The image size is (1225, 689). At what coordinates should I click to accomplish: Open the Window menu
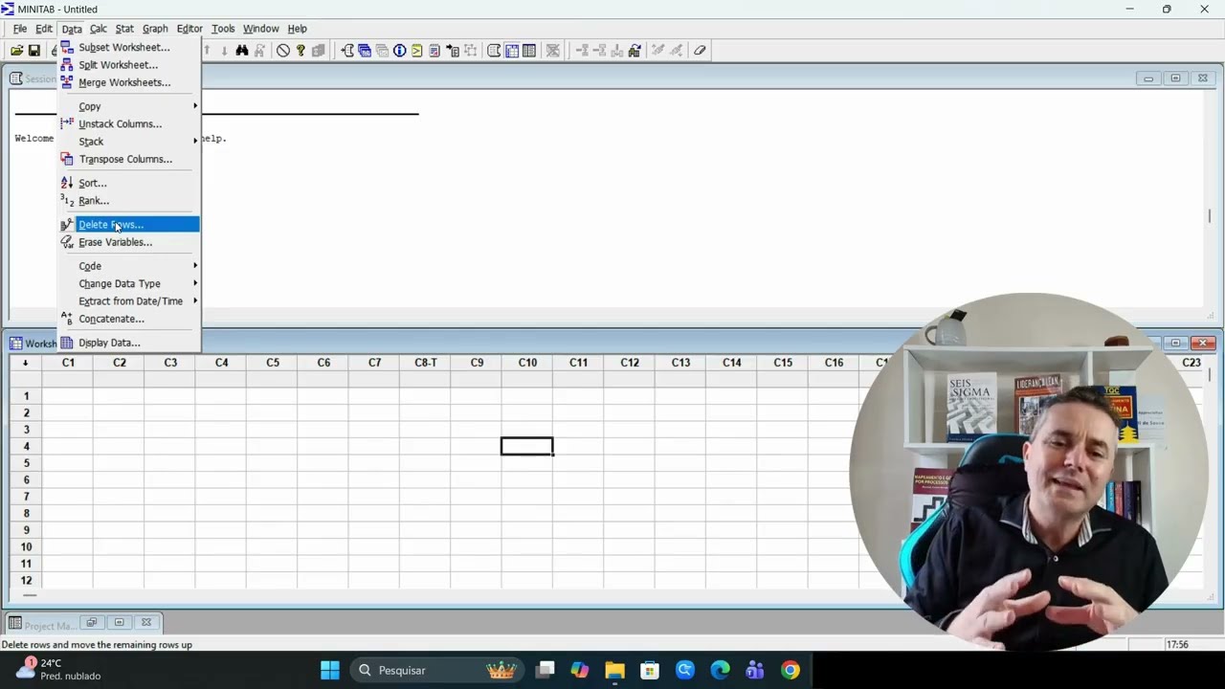[260, 29]
